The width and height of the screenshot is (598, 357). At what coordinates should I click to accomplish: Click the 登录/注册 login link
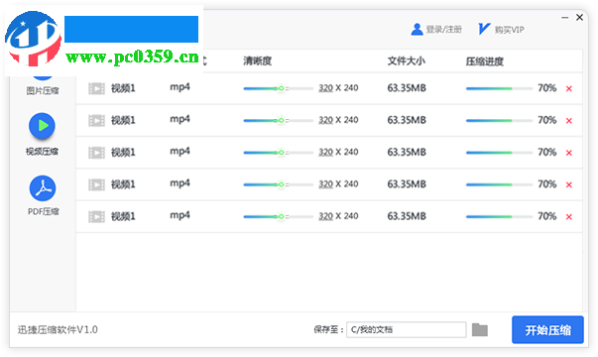(x=436, y=30)
